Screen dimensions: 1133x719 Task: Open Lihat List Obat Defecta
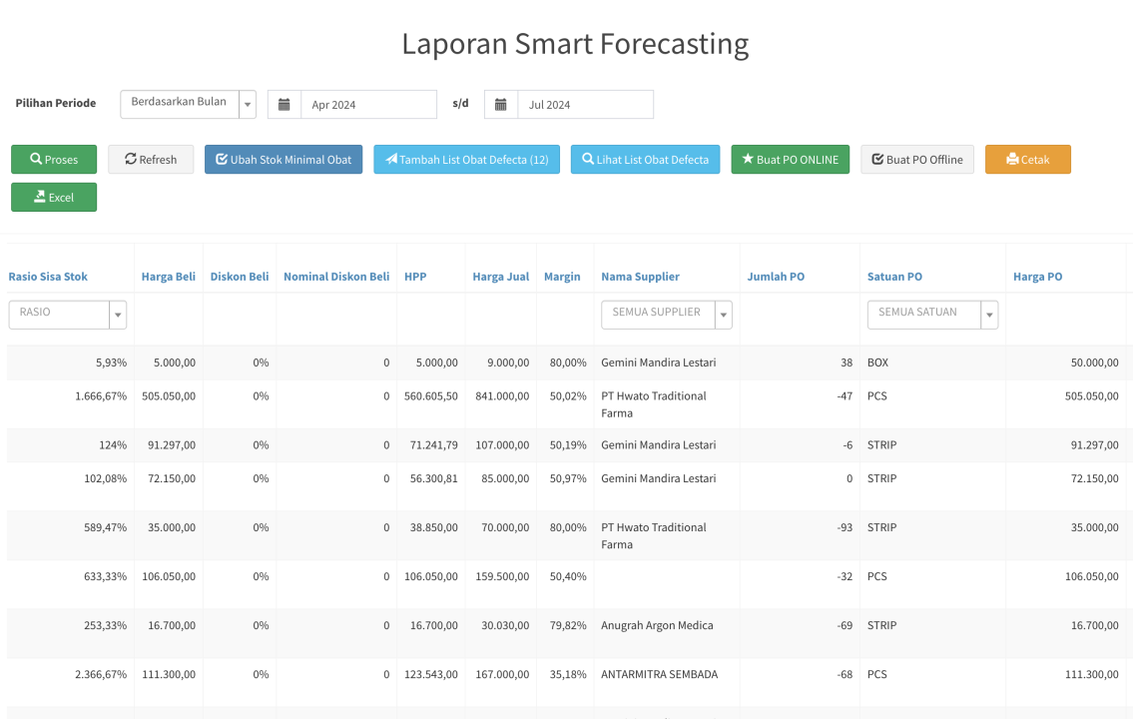(645, 160)
